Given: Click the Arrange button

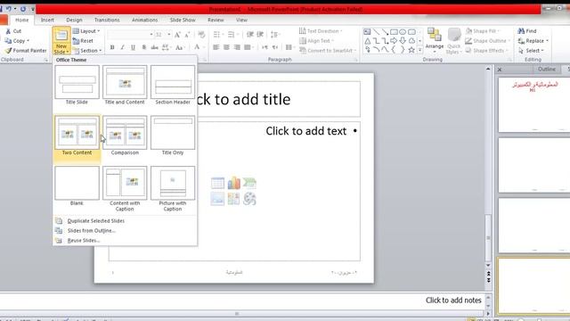Looking at the screenshot, I should [x=435, y=40].
